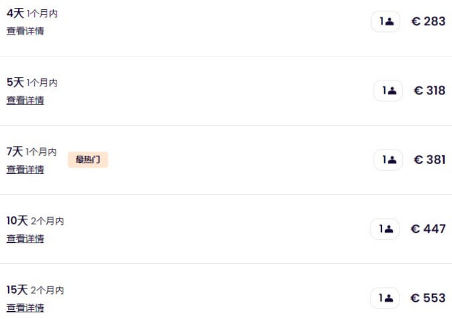Click the 7天 1个月内 title

(31, 152)
